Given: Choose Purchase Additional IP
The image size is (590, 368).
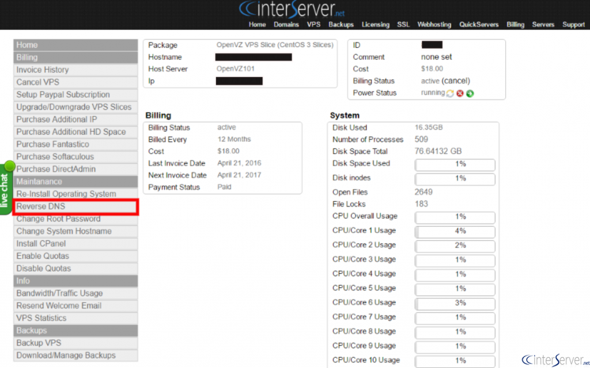Looking at the screenshot, I should tap(75, 120).
